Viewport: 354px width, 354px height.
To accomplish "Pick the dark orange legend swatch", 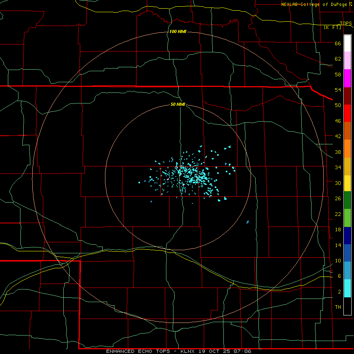I will click(347, 131).
